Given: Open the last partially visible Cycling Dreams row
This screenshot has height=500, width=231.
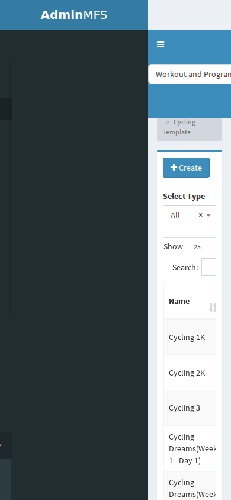Looking at the screenshot, I should (190, 486).
